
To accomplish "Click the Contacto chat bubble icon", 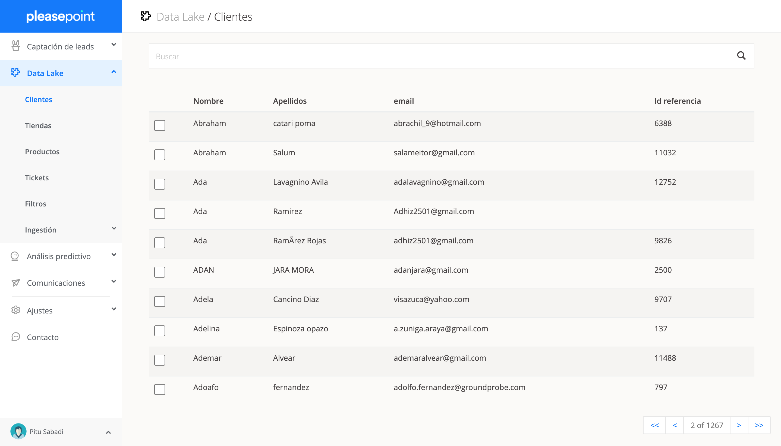I will click(15, 337).
